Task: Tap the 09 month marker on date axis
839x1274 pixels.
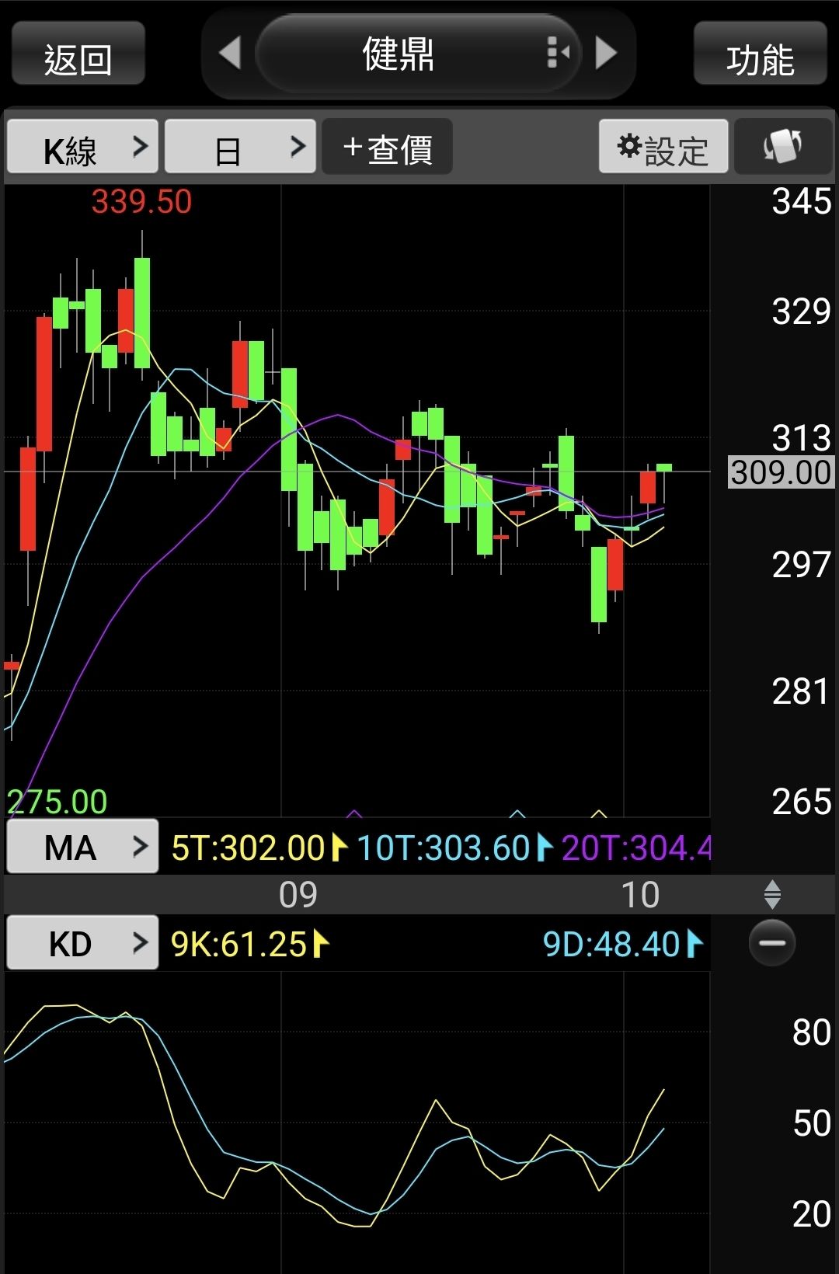Action: coord(298,895)
